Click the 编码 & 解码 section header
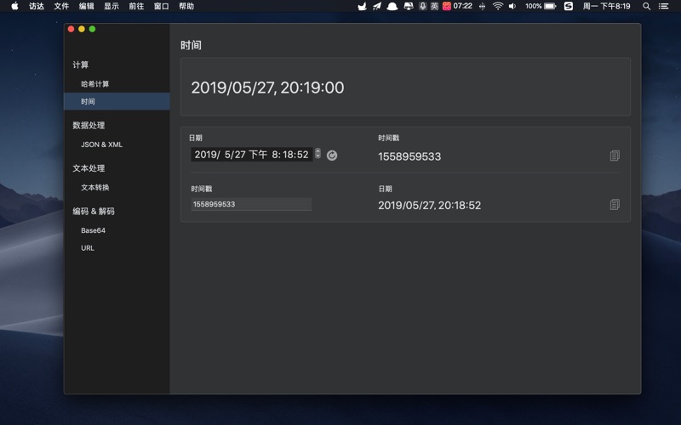The image size is (681, 425). click(x=94, y=211)
